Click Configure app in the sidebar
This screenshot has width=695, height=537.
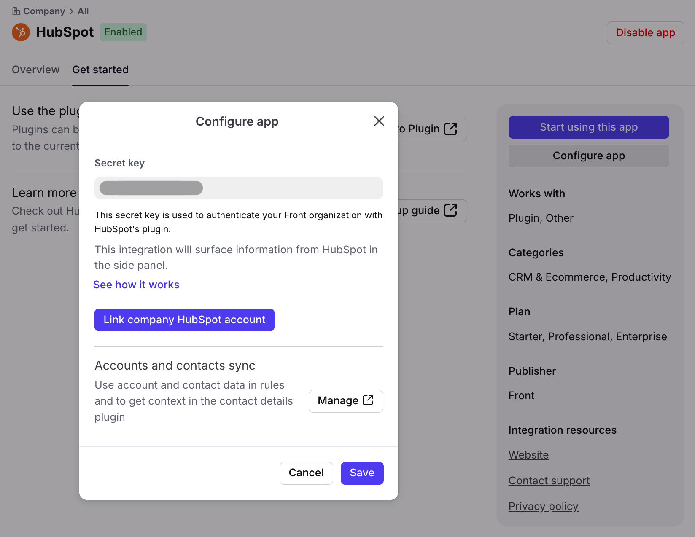tap(588, 156)
